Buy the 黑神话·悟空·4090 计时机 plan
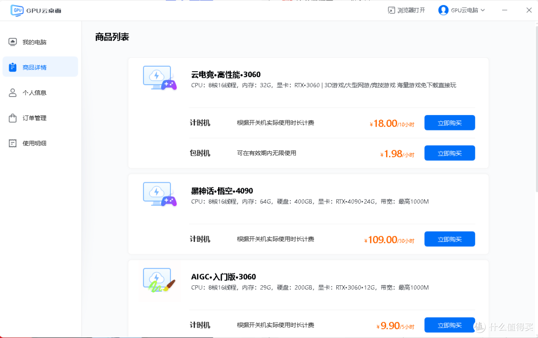 (449, 239)
